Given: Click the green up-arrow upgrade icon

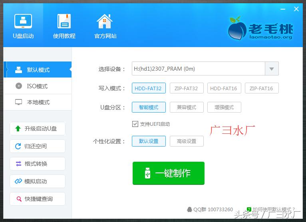Looking at the screenshot, I should [18, 128].
